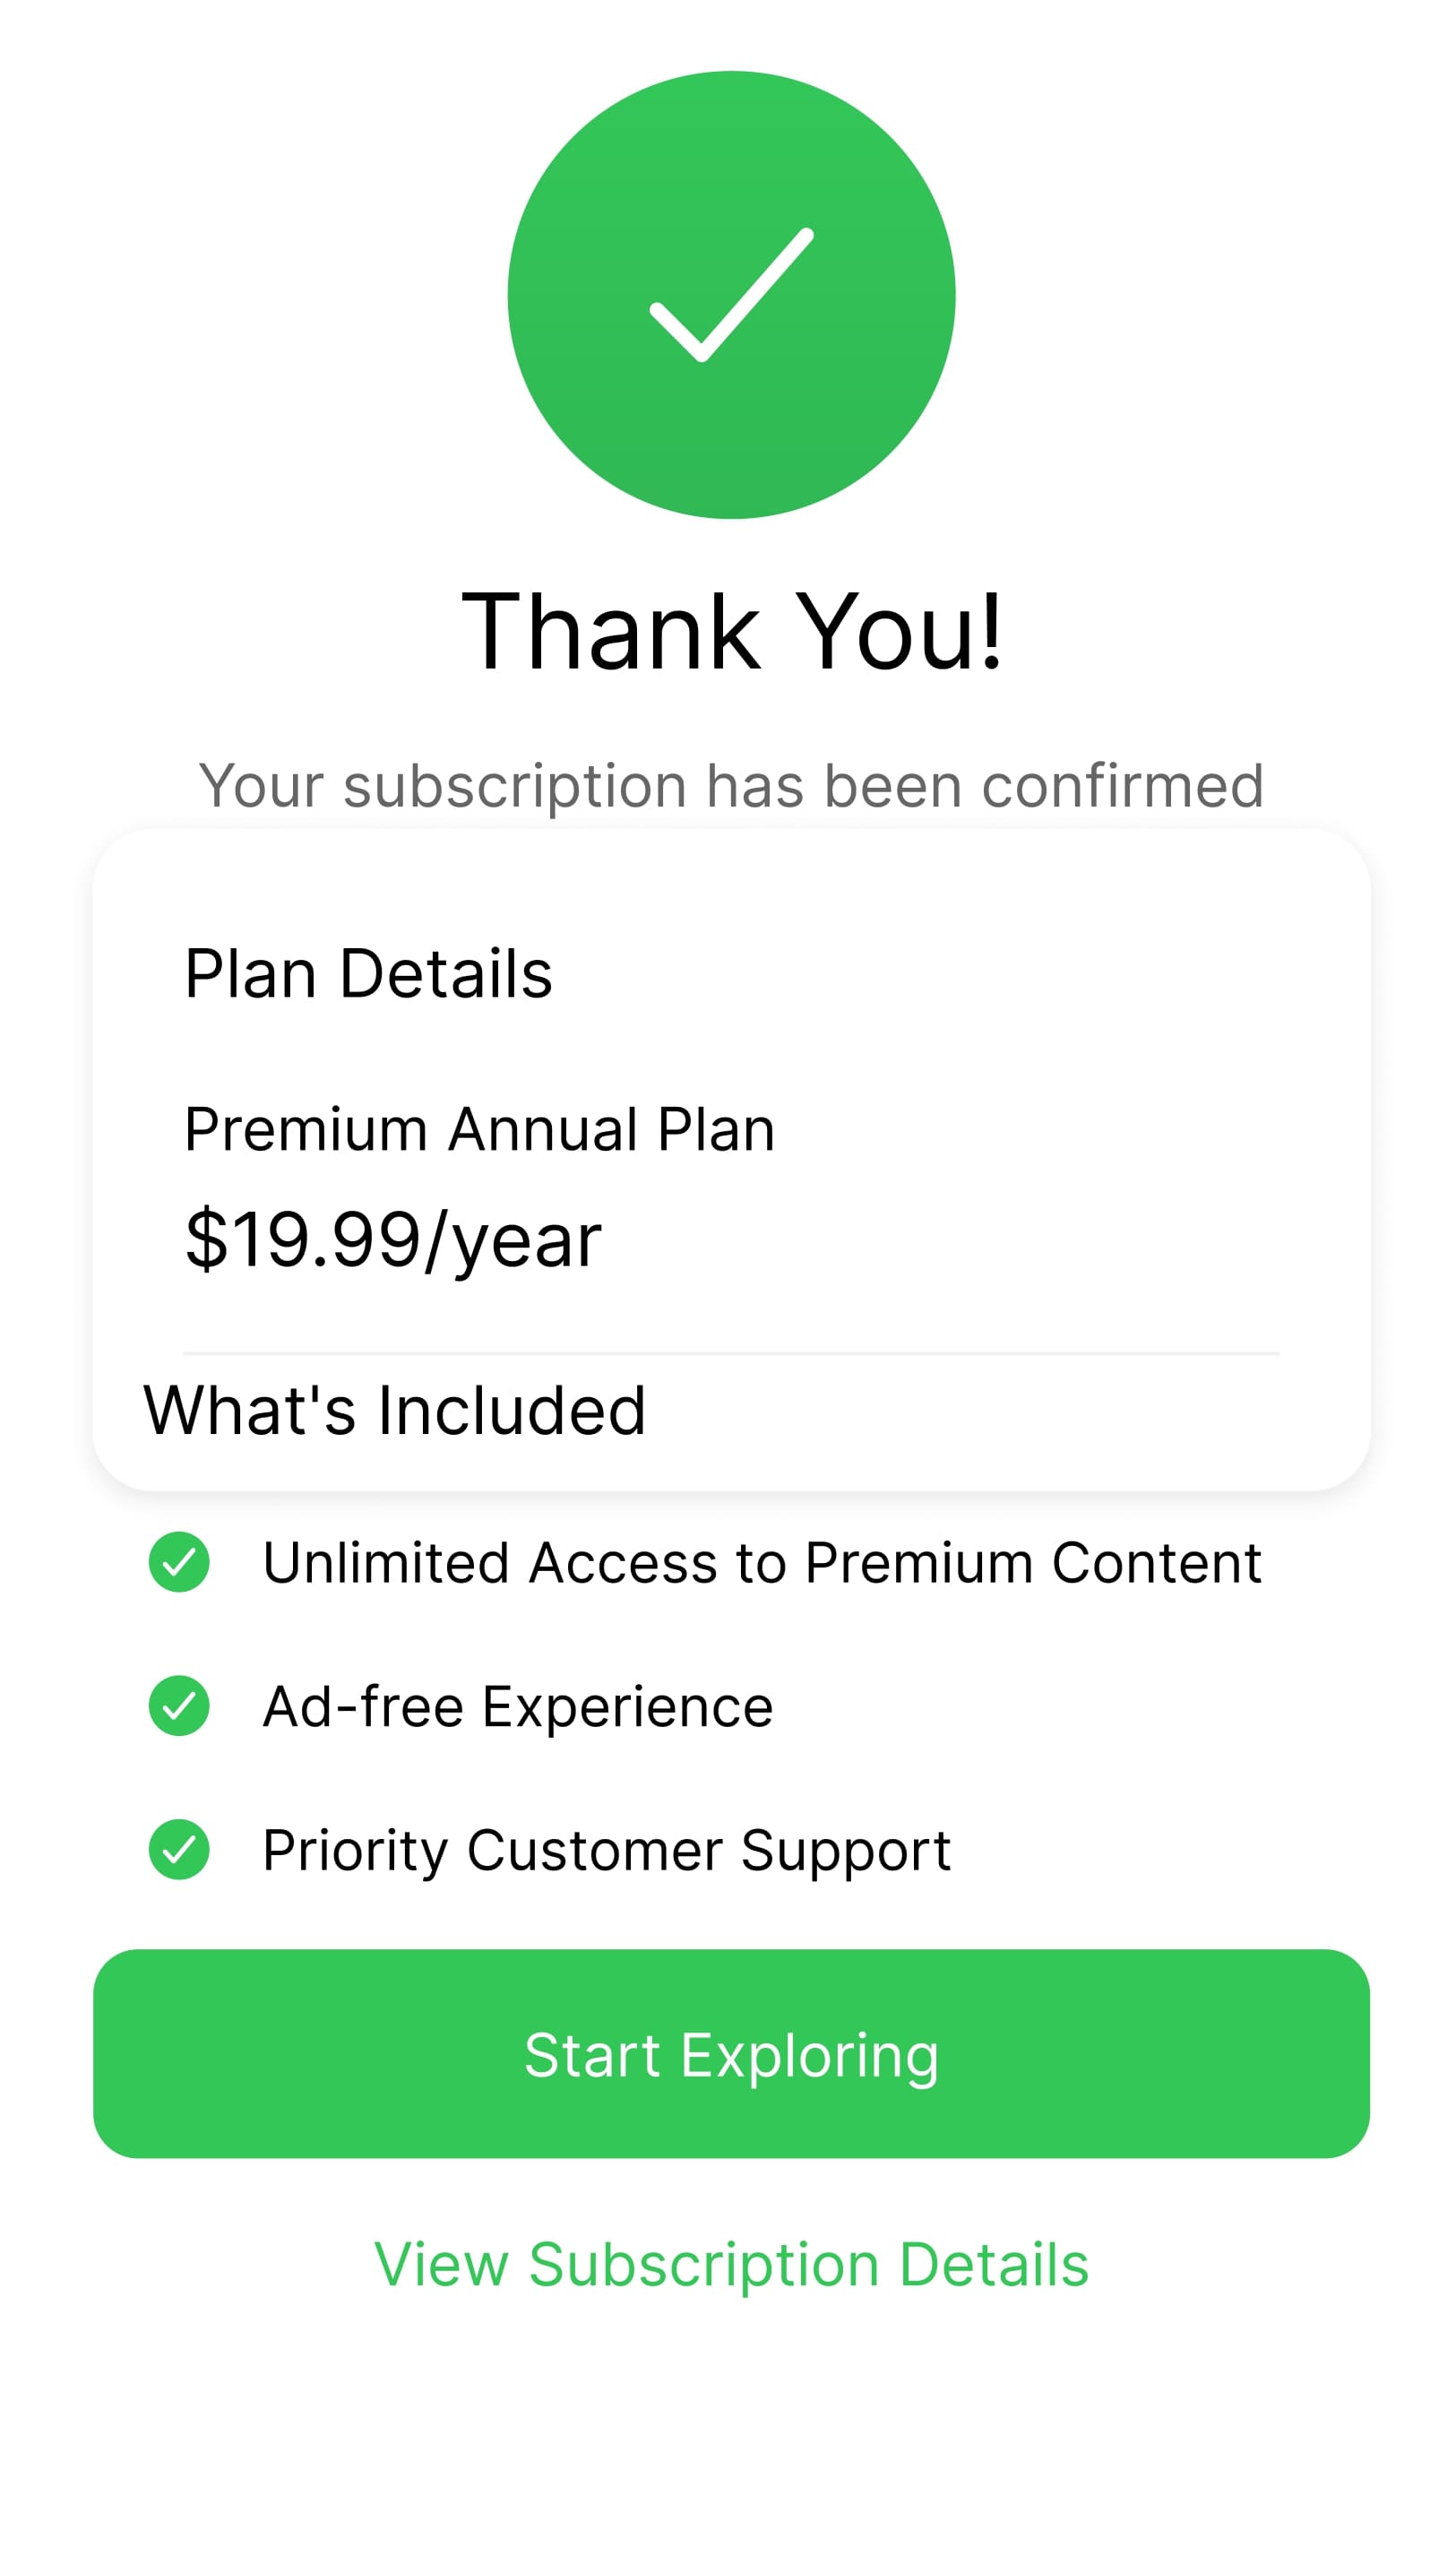Click checkmark icon beside Ad-free Experience
Image resolution: width=1456 pixels, height=2573 pixels.
pos(179,1706)
